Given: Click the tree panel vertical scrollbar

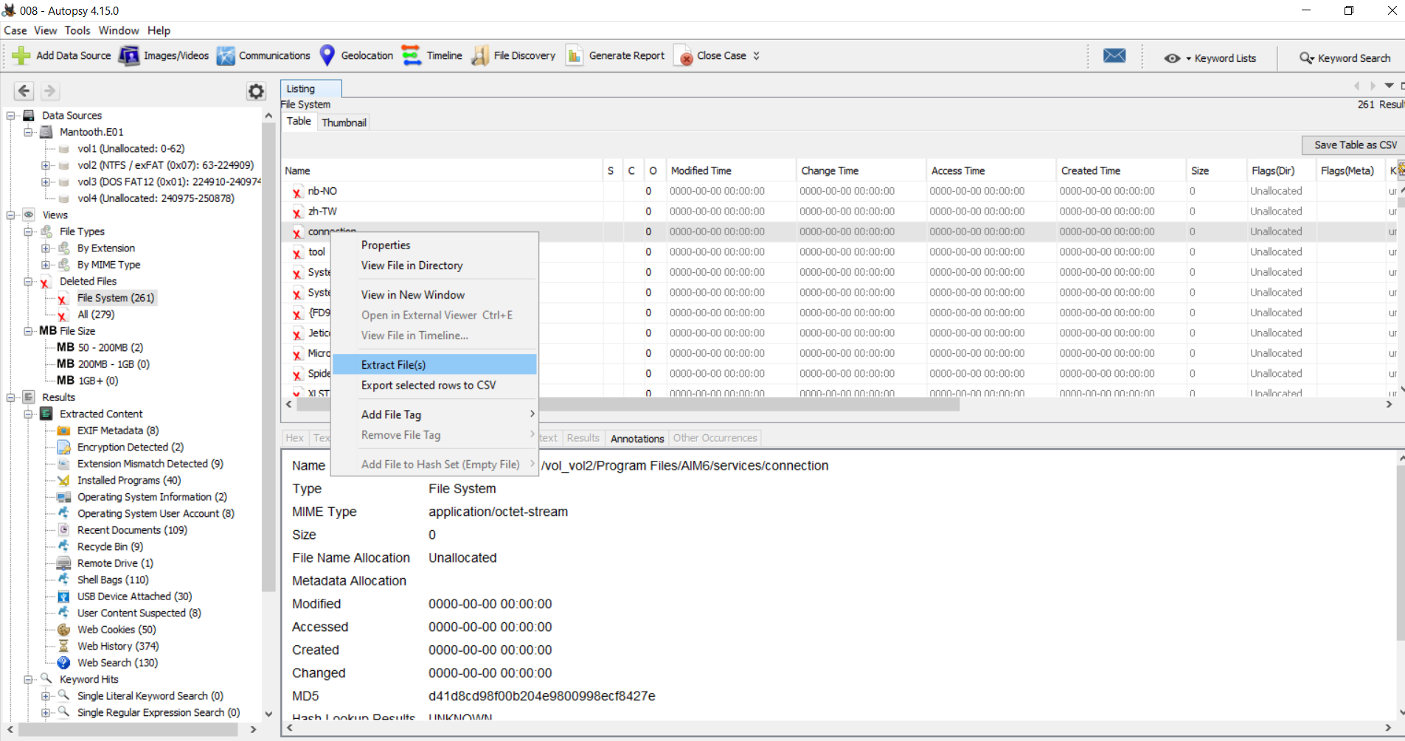Looking at the screenshot, I should [268, 358].
